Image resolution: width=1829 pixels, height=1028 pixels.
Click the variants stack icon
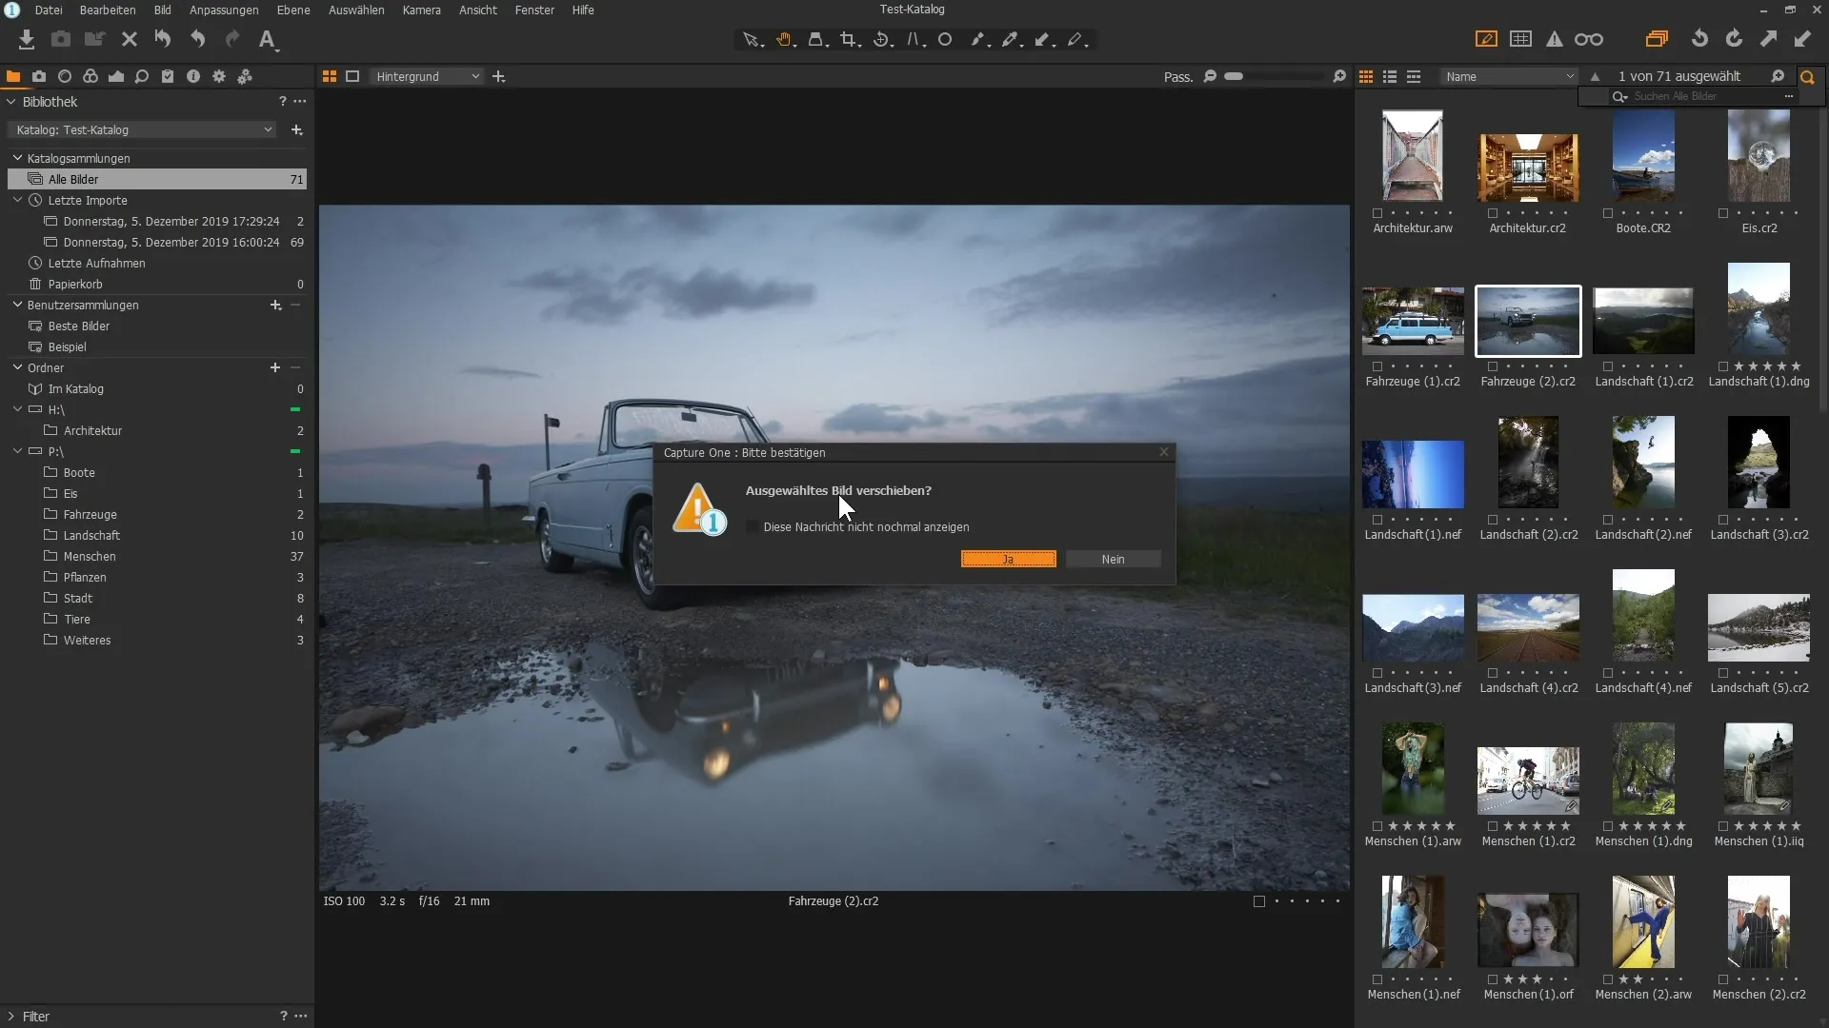[1658, 39]
